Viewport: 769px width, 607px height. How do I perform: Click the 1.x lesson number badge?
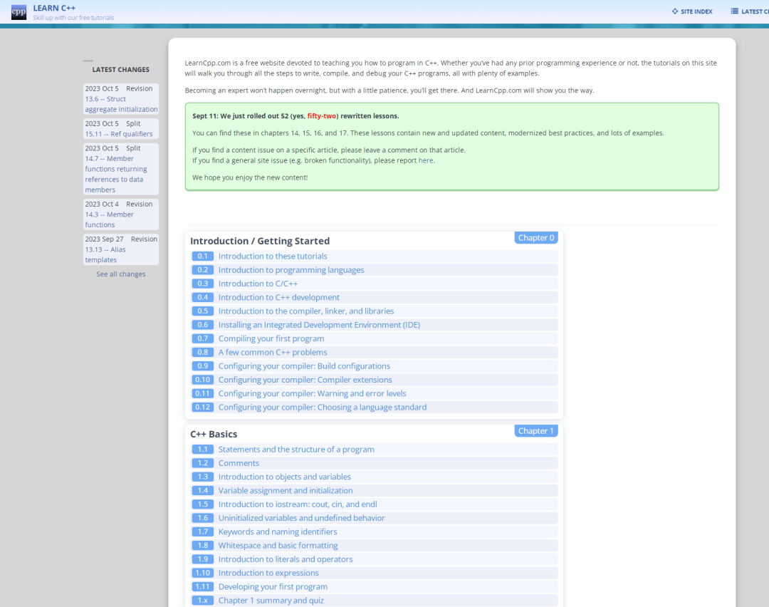[x=202, y=601]
